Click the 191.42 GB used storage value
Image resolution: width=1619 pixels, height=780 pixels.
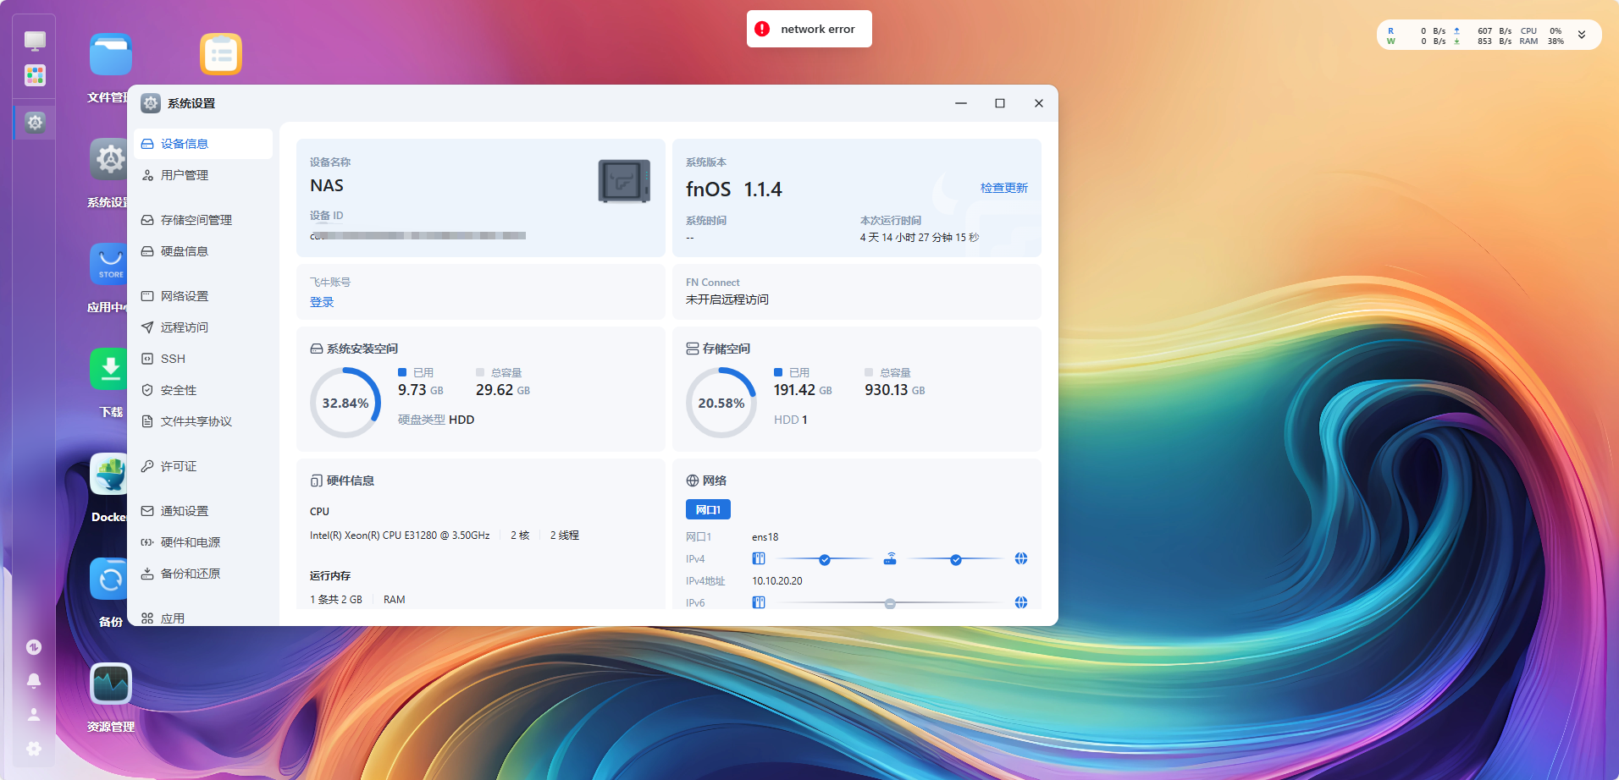(803, 390)
